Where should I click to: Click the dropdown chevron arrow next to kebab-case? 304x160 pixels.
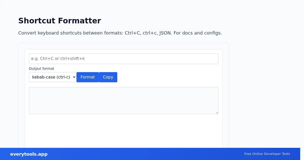[x=74, y=77]
